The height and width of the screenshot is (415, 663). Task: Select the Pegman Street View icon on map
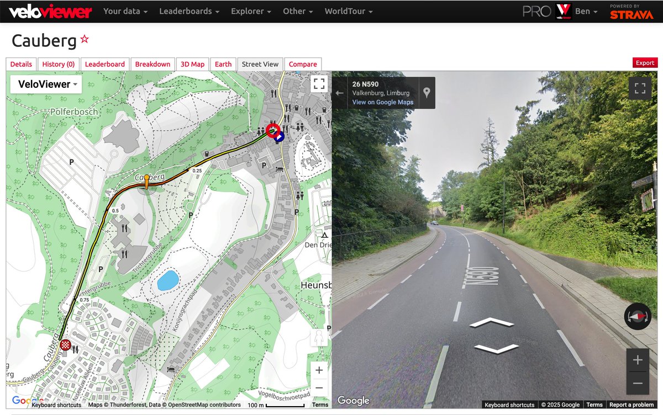319,338
